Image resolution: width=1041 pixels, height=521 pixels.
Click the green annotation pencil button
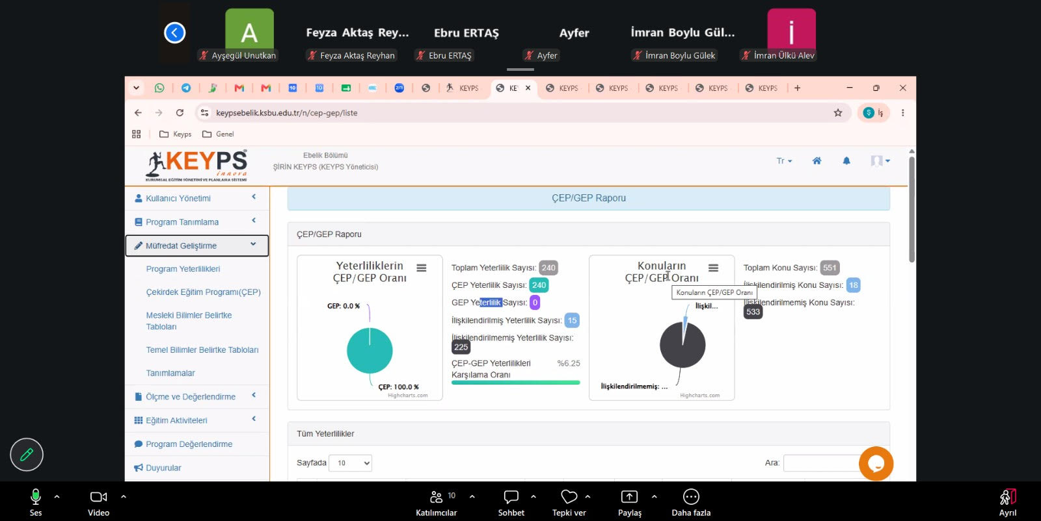pos(27,455)
